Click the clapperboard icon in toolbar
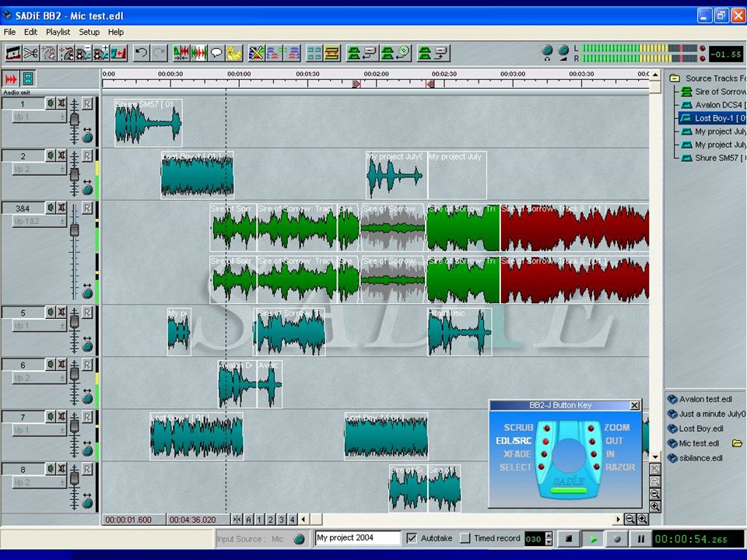 (x=13, y=53)
